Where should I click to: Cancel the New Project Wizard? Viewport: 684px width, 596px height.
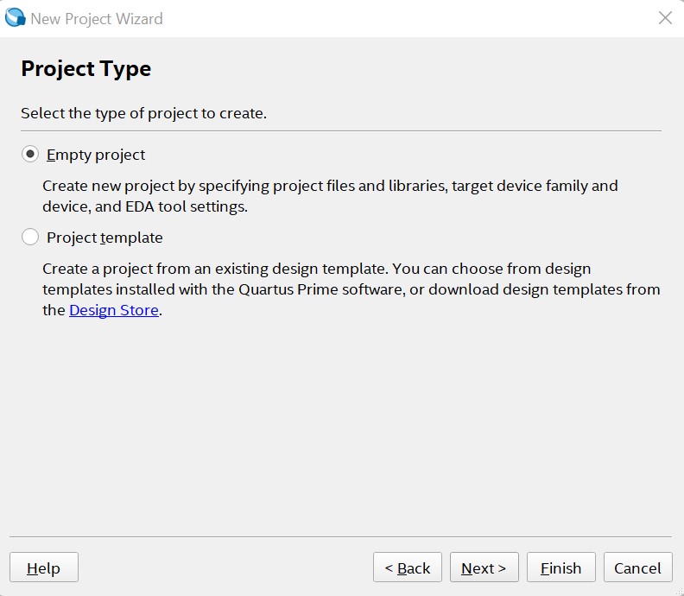[x=637, y=567]
